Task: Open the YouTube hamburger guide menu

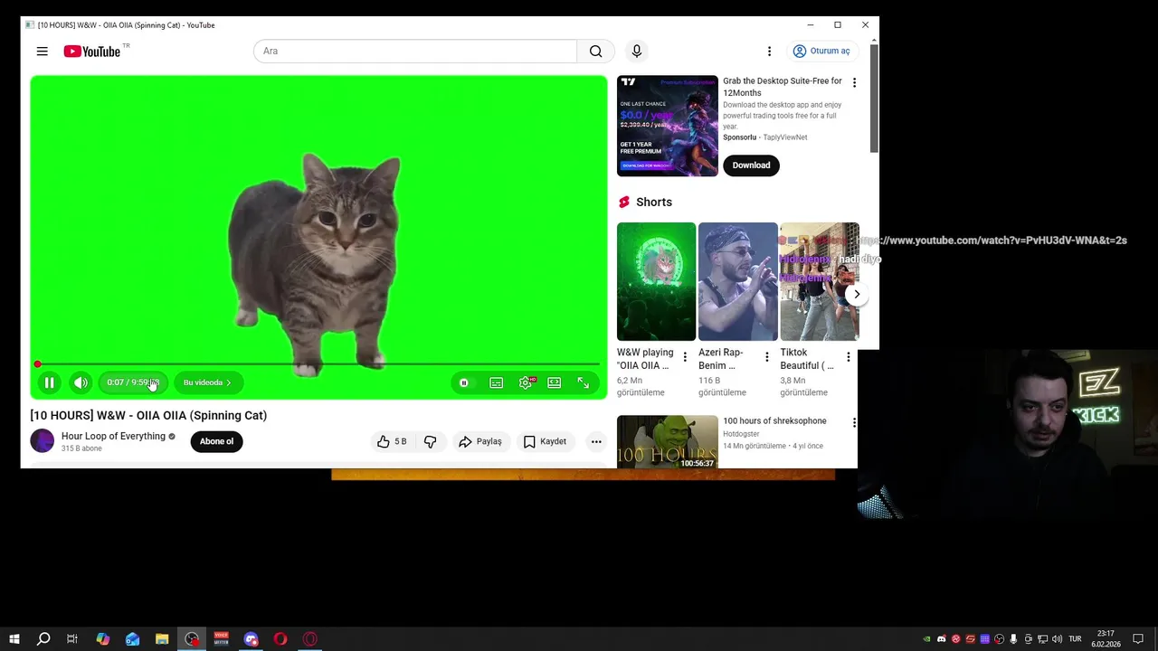Action: 42,52
